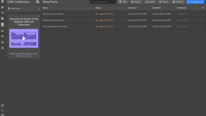This screenshot has height=116, width=206.
Task: Click Staged for Publish on Building a productive team
Action: point(106,20)
